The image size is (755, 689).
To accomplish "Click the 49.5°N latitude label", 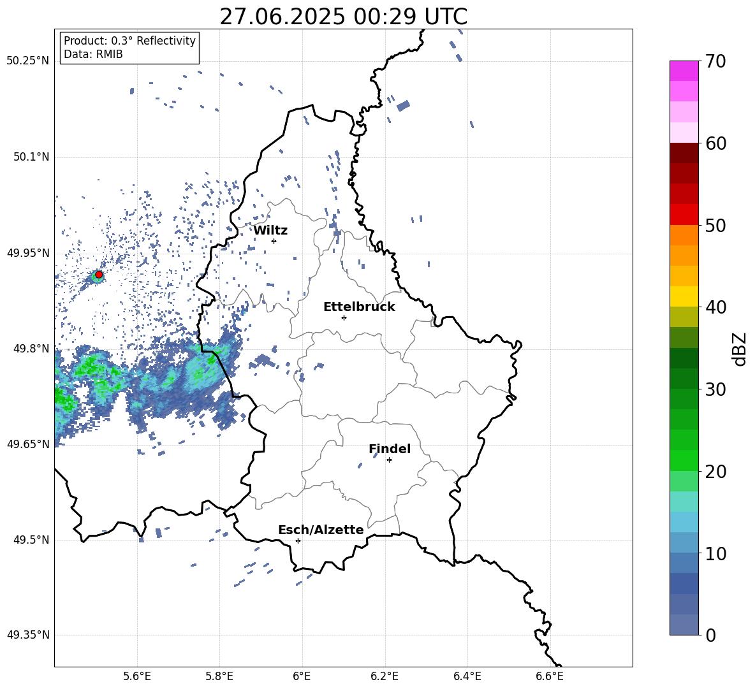I will [x=31, y=540].
